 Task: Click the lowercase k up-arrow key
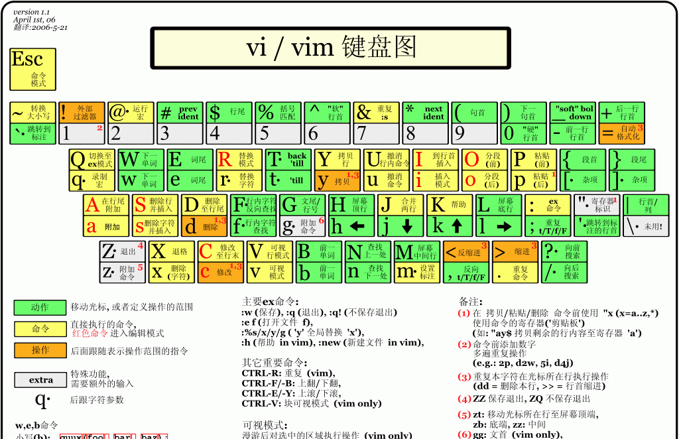[450, 226]
